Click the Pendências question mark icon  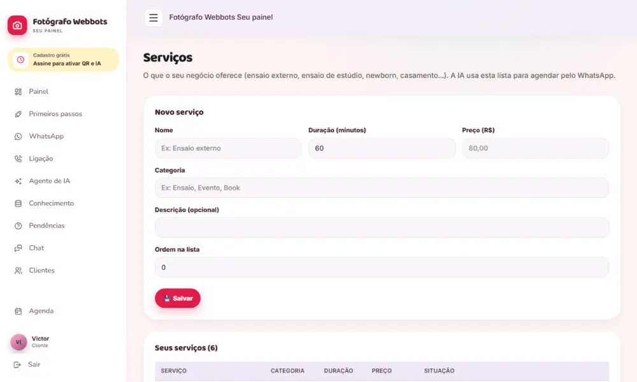click(18, 226)
